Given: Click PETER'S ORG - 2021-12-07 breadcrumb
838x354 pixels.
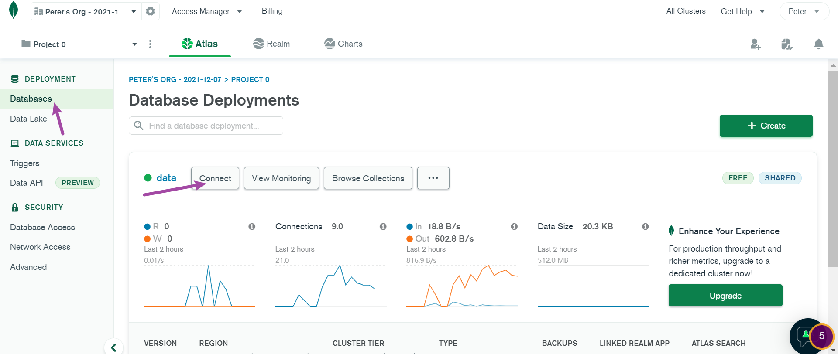Looking at the screenshot, I should (x=175, y=79).
